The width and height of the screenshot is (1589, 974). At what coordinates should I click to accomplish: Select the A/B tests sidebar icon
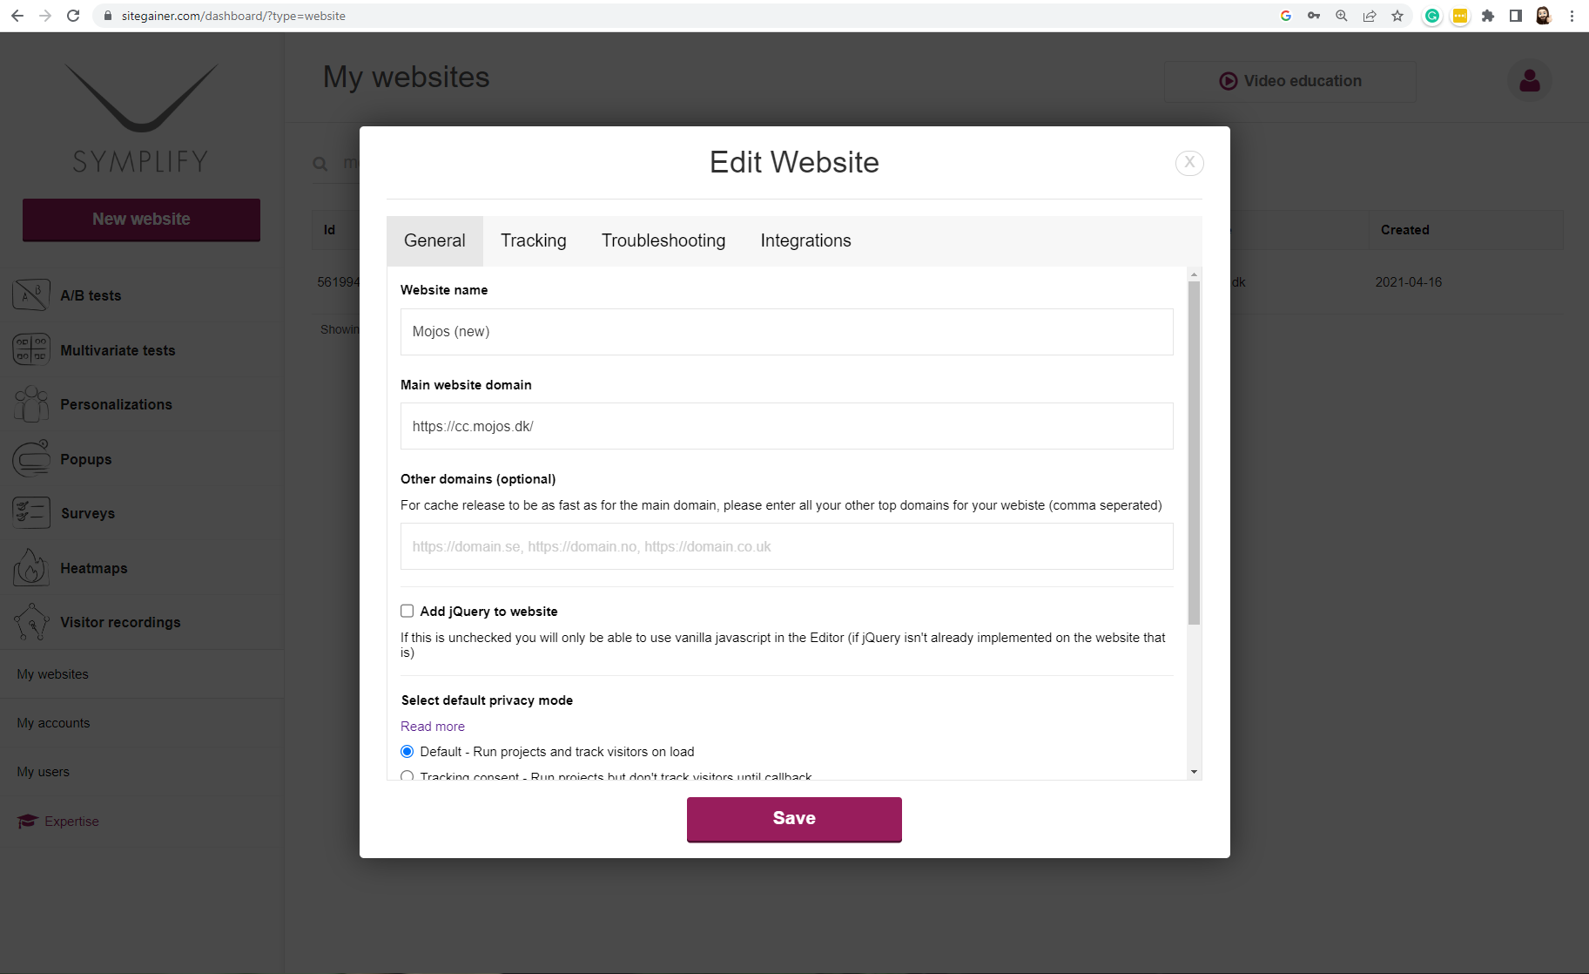click(x=31, y=294)
